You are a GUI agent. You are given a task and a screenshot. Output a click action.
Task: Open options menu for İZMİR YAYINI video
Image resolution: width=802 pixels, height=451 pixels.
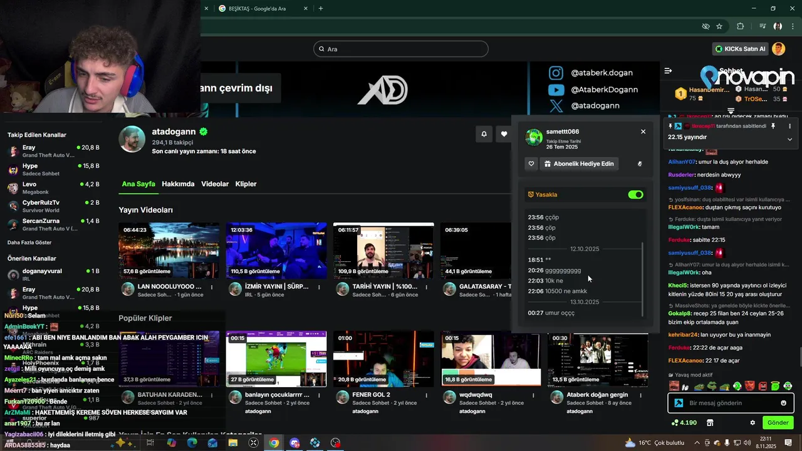click(x=319, y=288)
